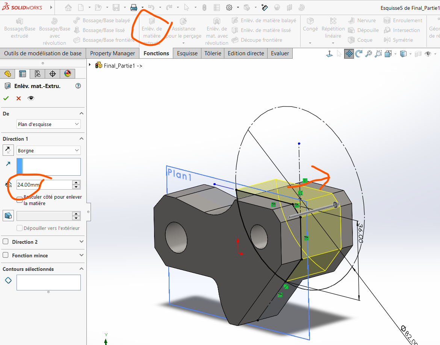Open the Plan d'esquisse start condition dropdown
This screenshot has height=345, width=440.
48,124
